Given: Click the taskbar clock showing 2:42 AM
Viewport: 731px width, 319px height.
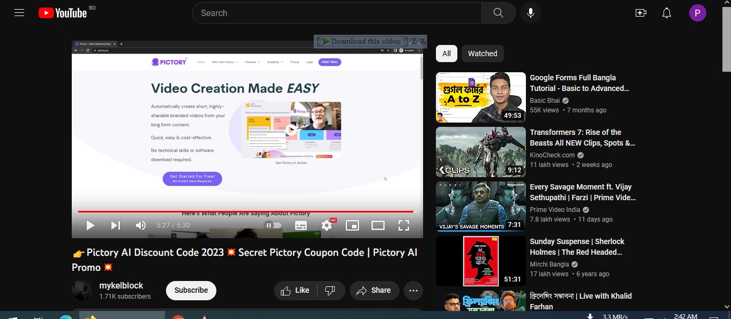Looking at the screenshot, I should (x=685, y=316).
